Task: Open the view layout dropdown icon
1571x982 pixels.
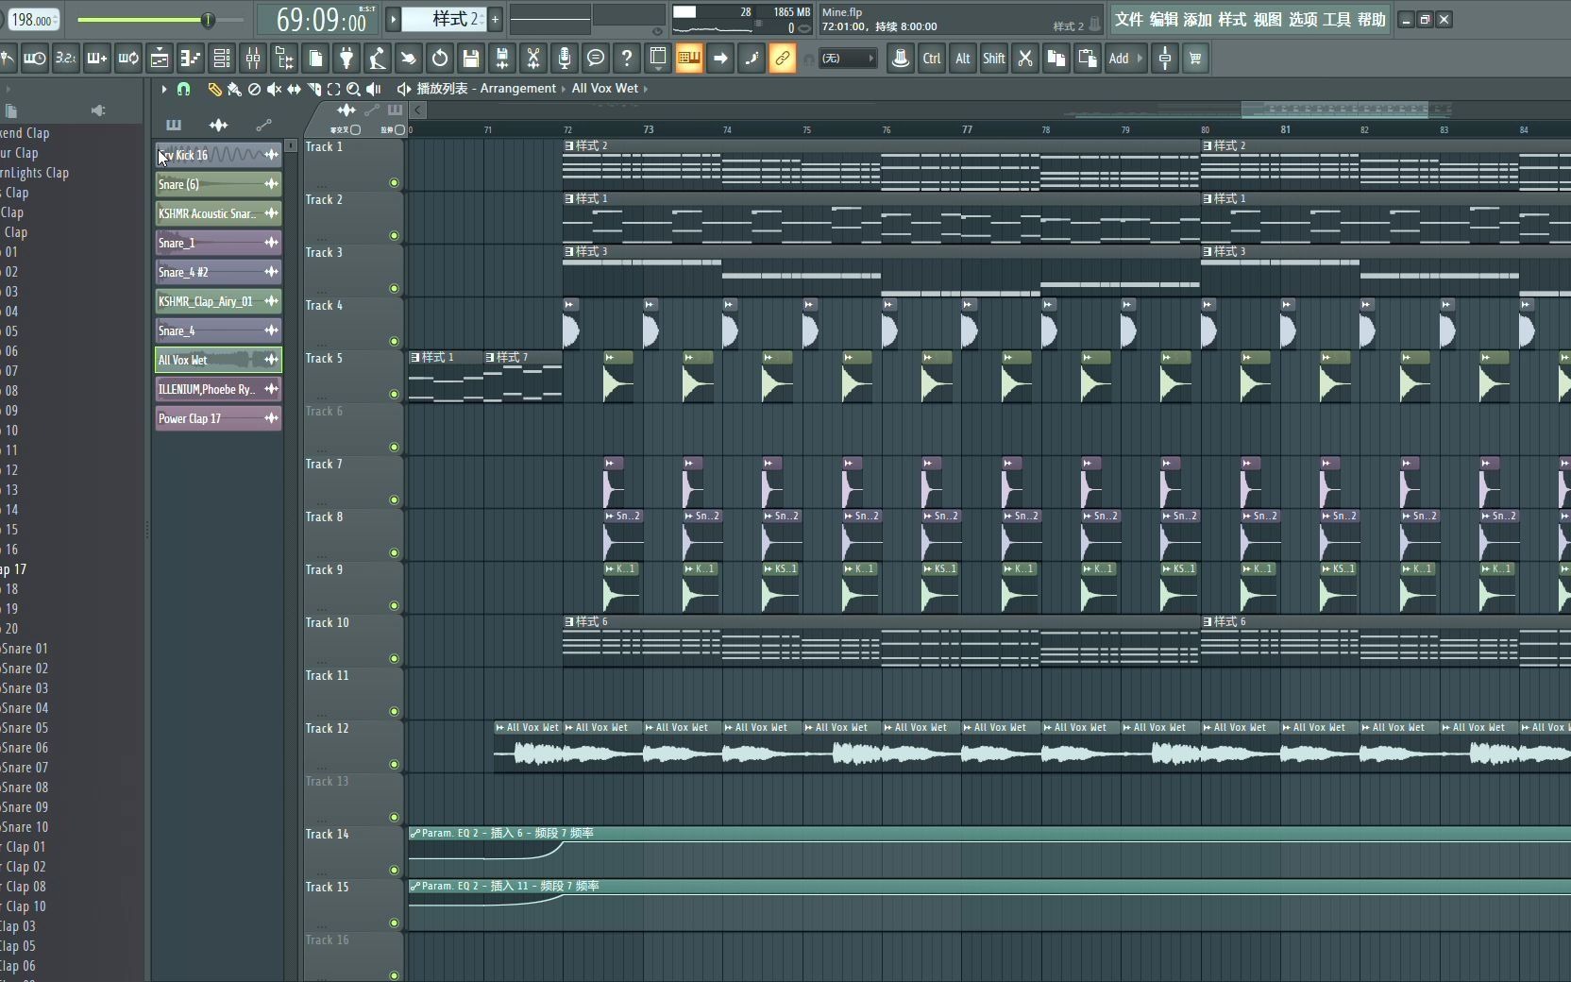Action: pos(658,59)
